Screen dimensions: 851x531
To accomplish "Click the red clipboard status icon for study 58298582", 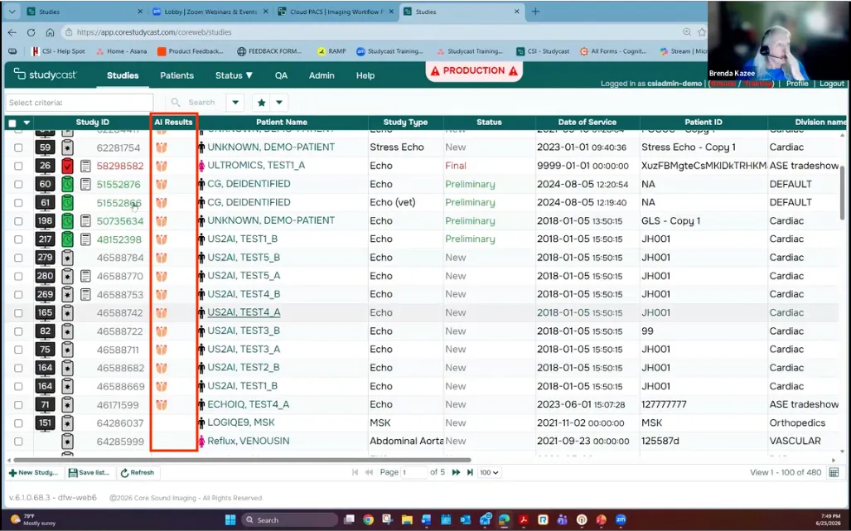I will click(x=67, y=166).
